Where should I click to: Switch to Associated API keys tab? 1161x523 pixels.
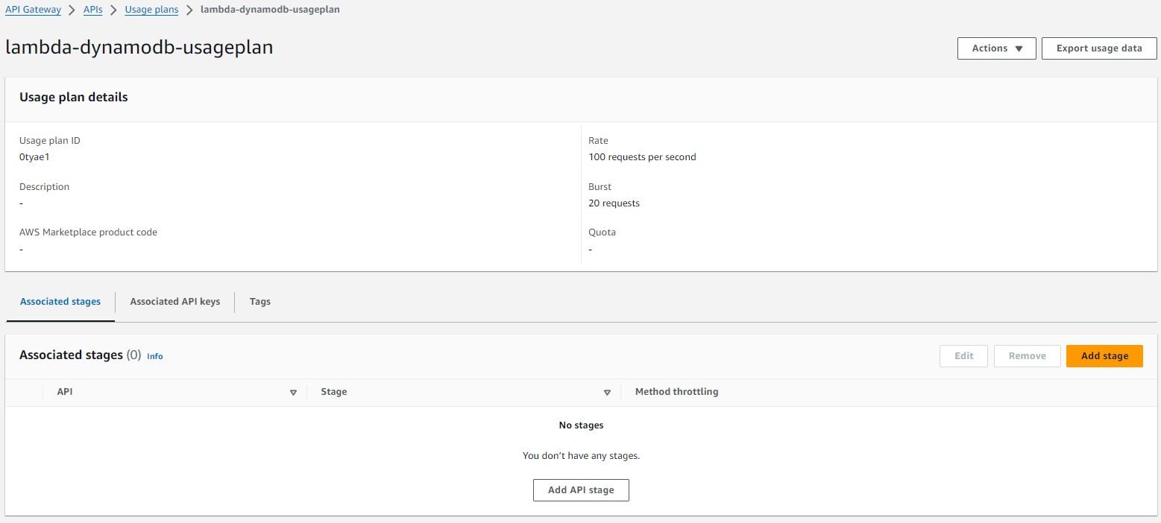click(175, 302)
